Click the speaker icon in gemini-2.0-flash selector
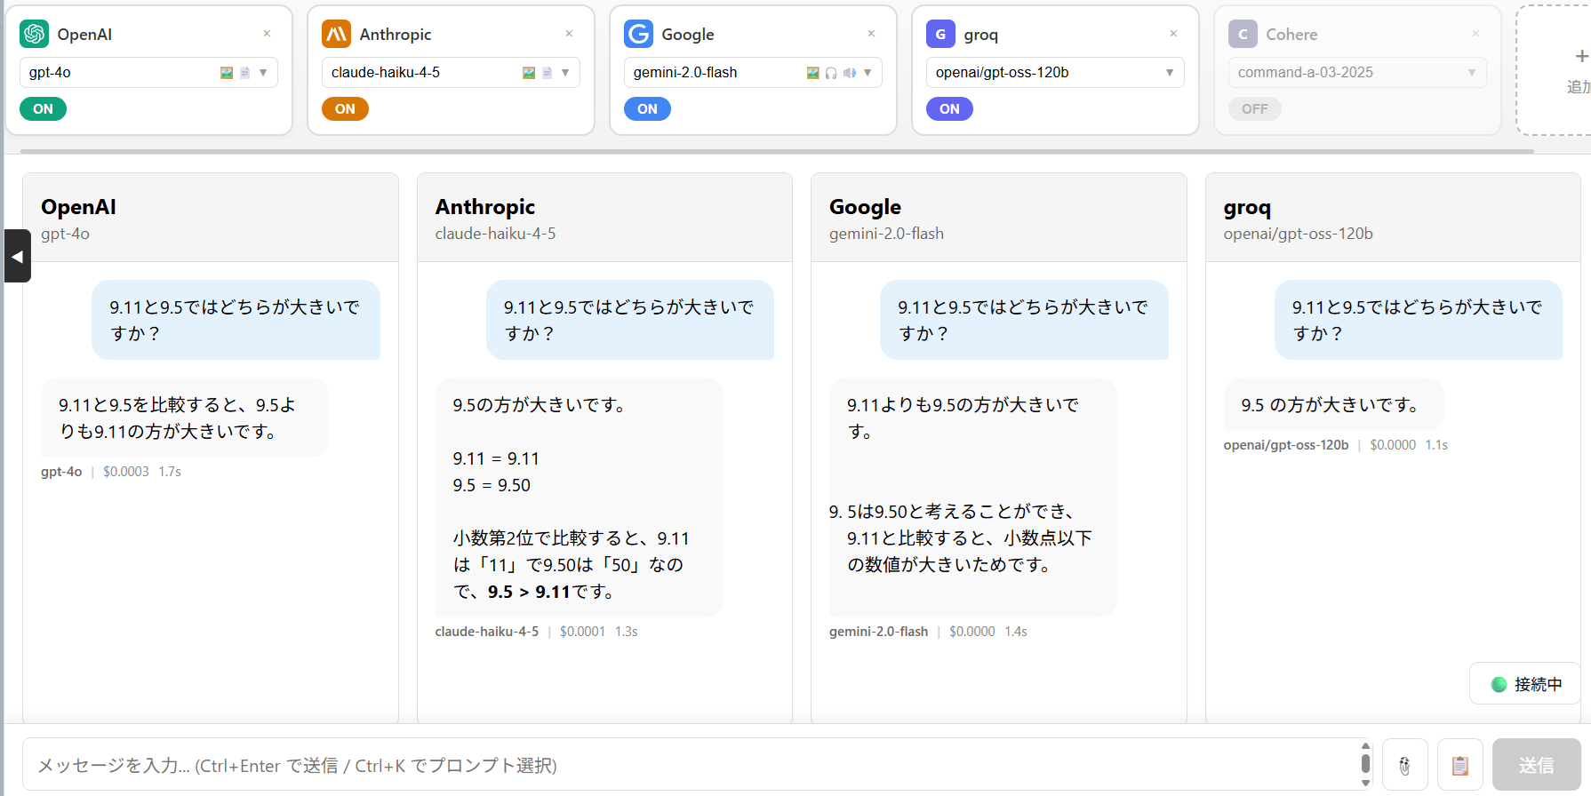Screen dimensions: 1591x796 pos(850,73)
